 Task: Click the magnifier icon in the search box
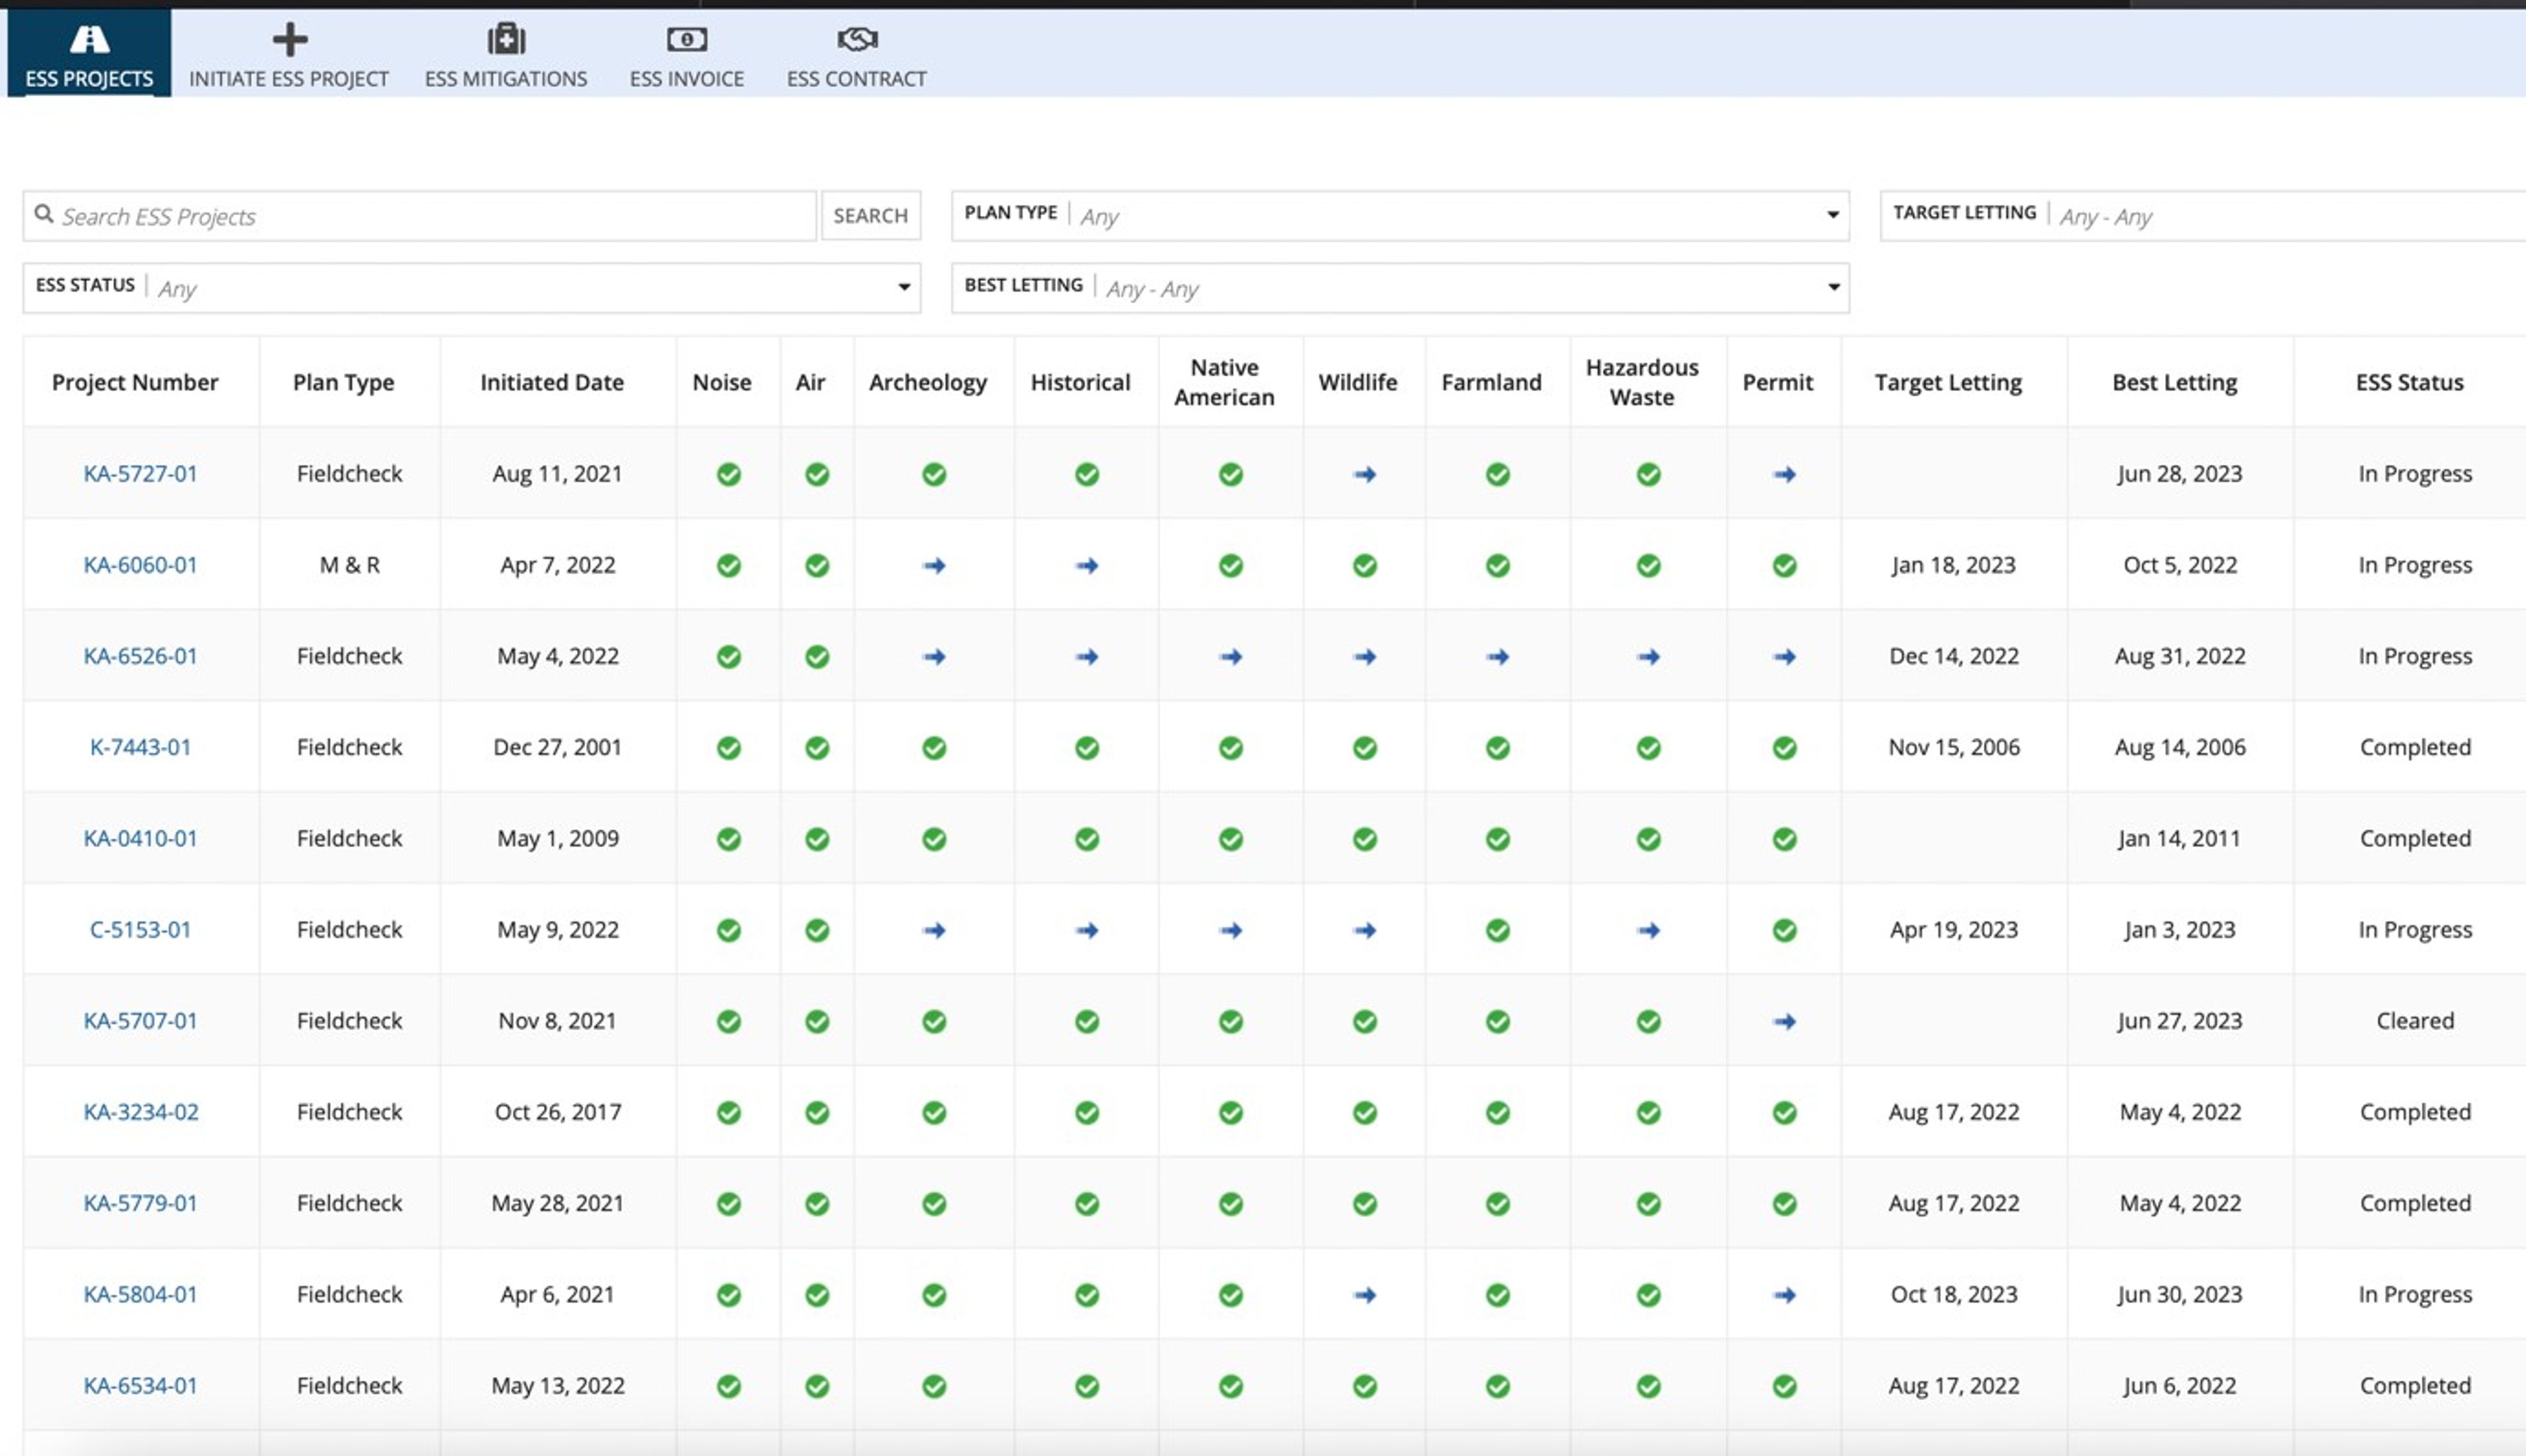click(x=44, y=214)
